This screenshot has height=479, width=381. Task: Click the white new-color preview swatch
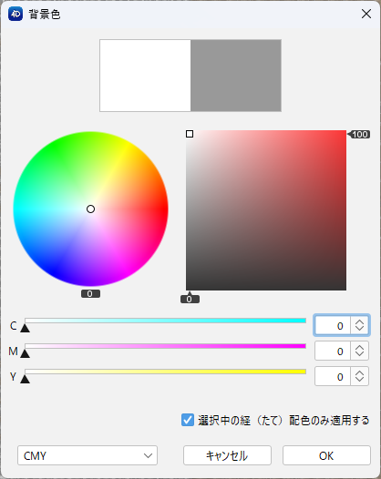click(145, 76)
